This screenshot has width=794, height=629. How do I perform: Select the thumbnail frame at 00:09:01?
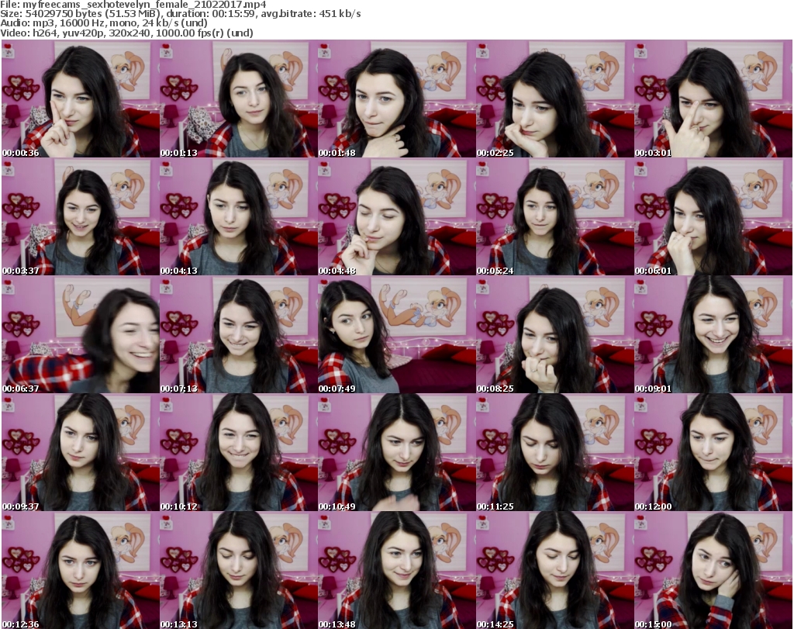pyautogui.click(x=713, y=335)
